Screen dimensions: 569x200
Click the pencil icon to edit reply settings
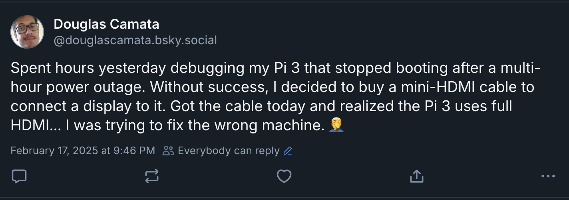click(x=287, y=151)
